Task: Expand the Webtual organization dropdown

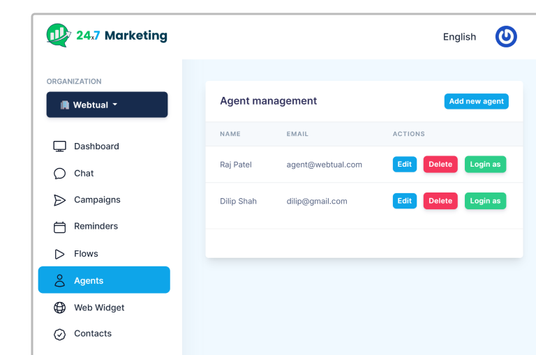Action: coord(107,105)
